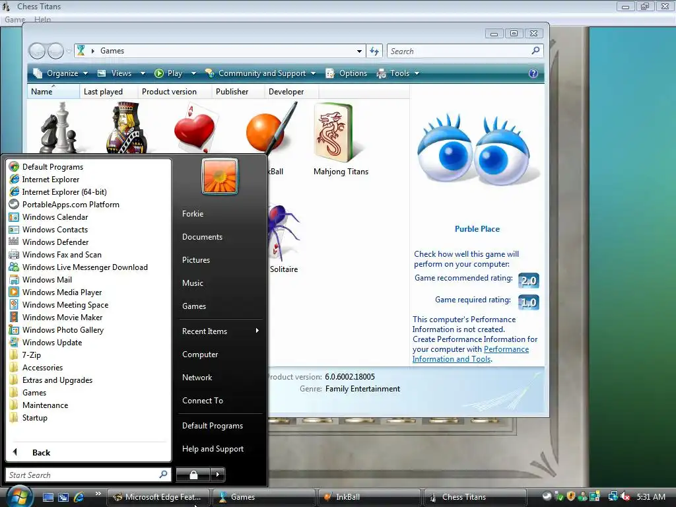Open PortableApps.com Platform
Screen dimensions: 676x507
pos(71,205)
